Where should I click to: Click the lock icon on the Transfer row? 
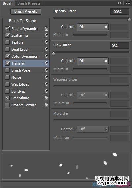46,63
